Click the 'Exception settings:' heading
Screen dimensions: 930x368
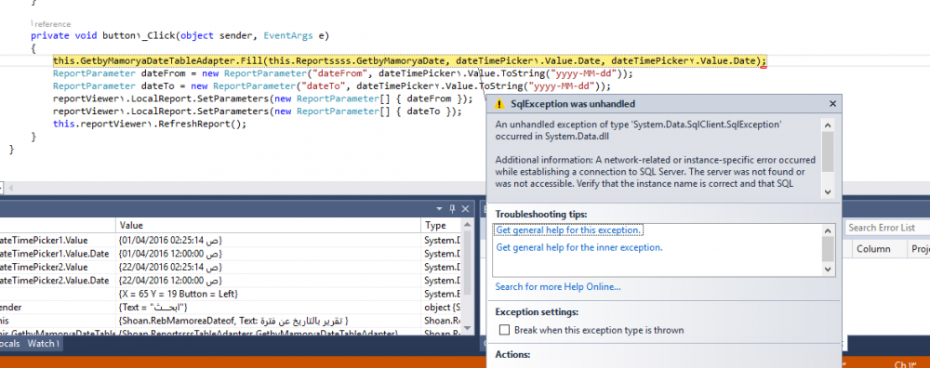(x=537, y=312)
